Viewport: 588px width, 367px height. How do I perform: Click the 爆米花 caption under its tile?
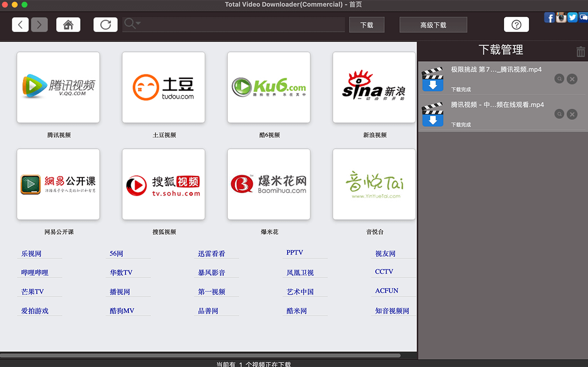point(269,232)
